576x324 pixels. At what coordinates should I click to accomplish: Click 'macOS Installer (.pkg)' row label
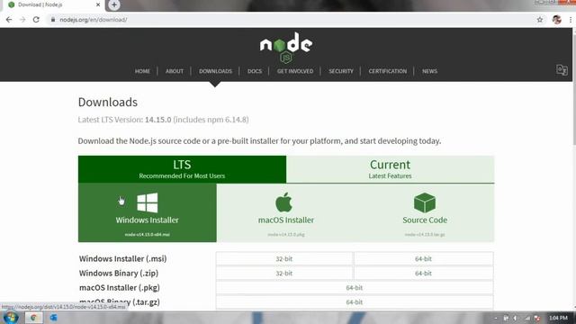click(120, 288)
